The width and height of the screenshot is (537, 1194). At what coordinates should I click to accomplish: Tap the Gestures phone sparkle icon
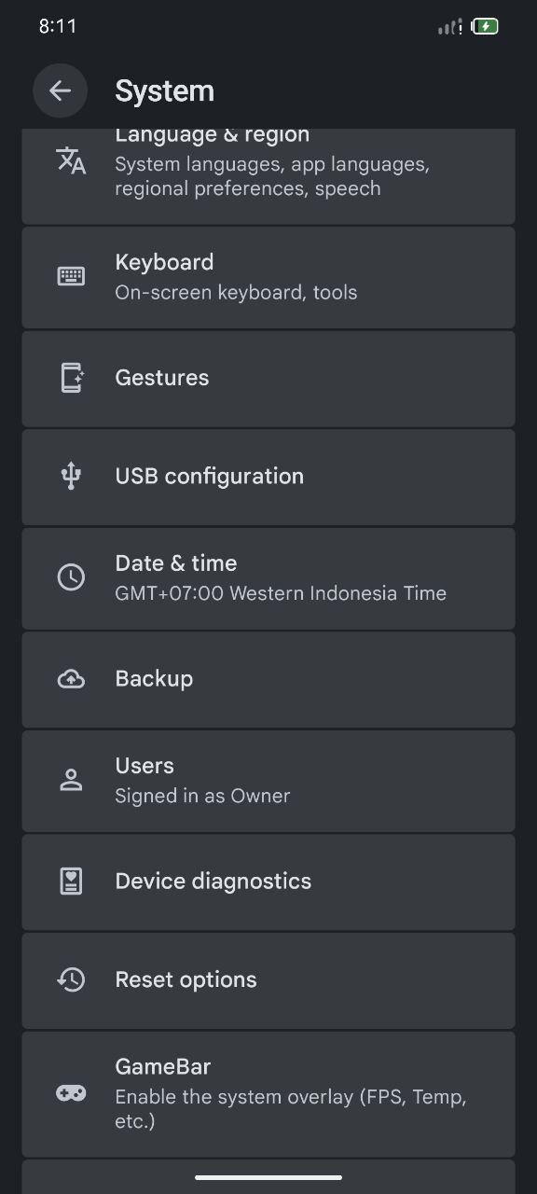[71, 378]
